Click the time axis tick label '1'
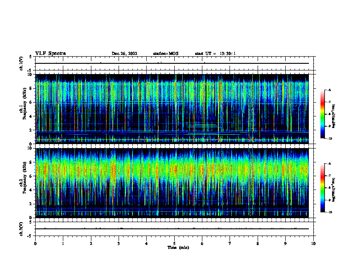The image size is (353, 273). point(63,244)
